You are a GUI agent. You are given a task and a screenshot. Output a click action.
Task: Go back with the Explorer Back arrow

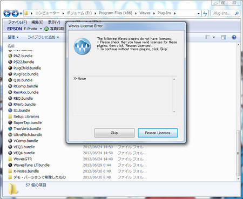click(7, 13)
